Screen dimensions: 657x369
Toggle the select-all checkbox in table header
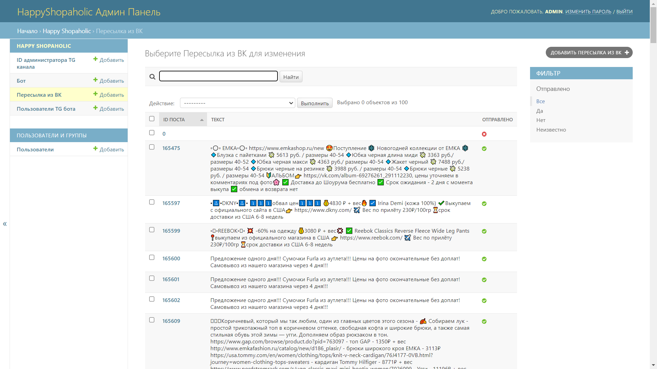click(x=152, y=119)
